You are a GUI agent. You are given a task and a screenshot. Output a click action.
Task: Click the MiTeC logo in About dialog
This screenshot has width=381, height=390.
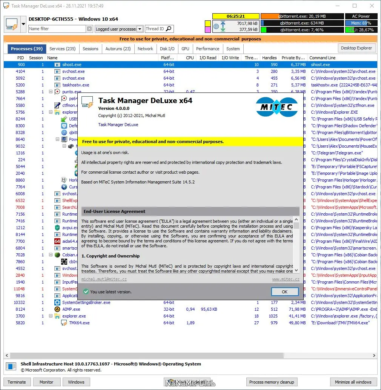pyautogui.click(x=277, y=107)
